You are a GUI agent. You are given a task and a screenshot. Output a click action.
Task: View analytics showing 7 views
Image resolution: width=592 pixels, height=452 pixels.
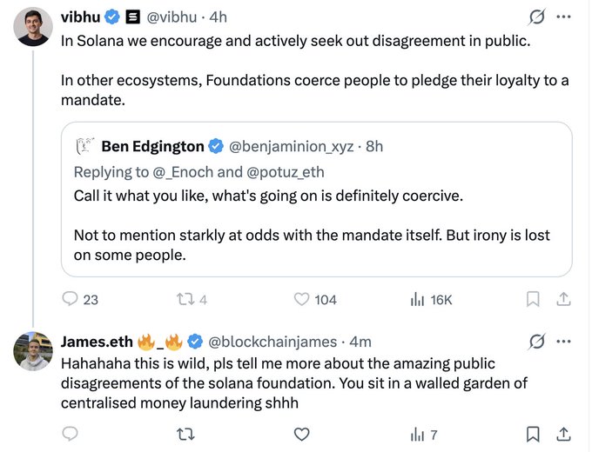pyautogui.click(x=419, y=433)
